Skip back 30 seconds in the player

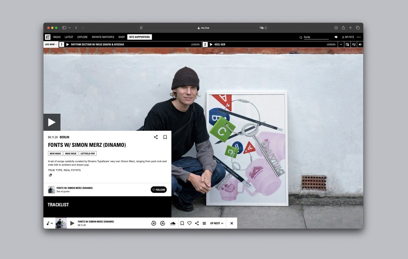pos(153,223)
